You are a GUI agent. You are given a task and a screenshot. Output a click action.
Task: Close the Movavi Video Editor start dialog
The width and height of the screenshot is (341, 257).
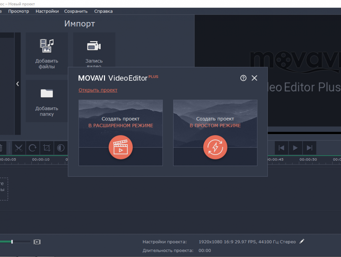point(255,78)
